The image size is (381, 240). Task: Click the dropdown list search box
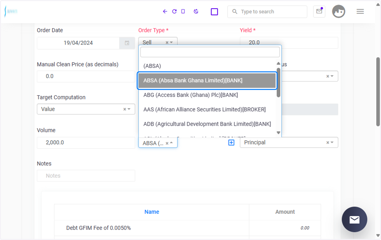pos(210,52)
